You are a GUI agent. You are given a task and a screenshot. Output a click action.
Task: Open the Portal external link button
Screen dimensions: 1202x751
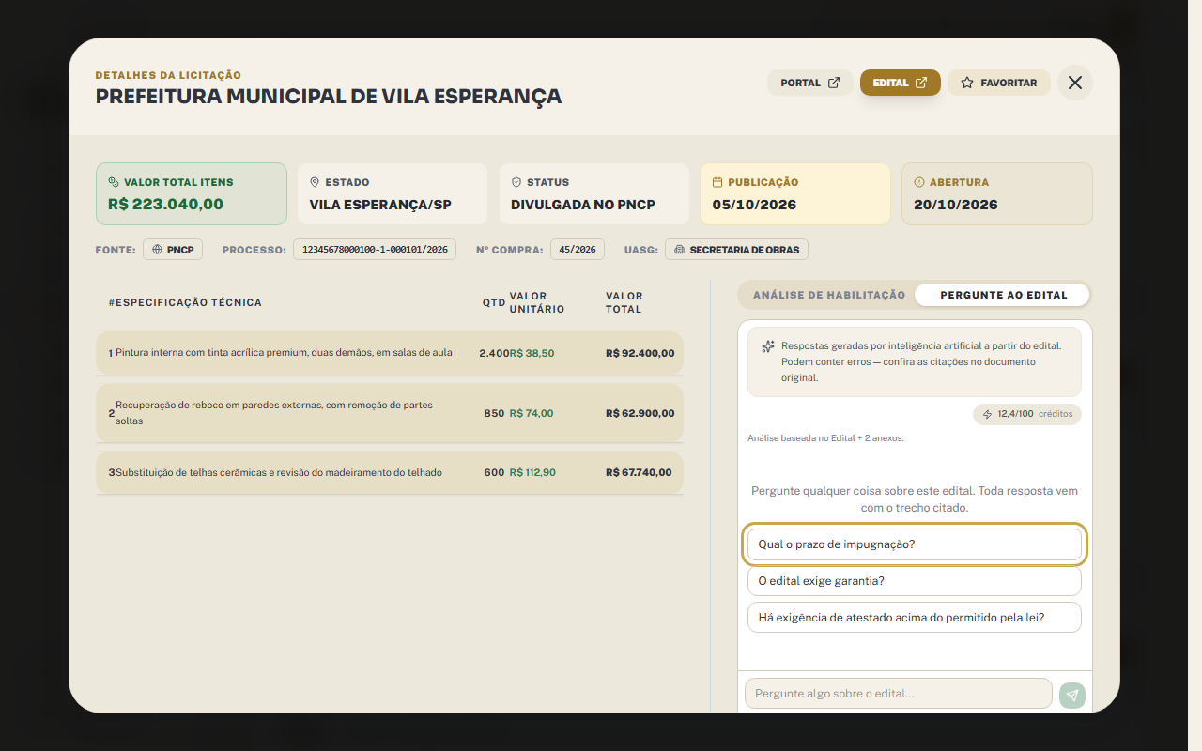[x=810, y=83]
